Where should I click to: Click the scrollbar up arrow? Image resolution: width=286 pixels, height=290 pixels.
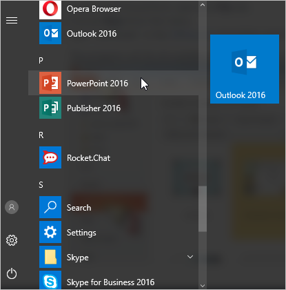click(x=203, y=5)
